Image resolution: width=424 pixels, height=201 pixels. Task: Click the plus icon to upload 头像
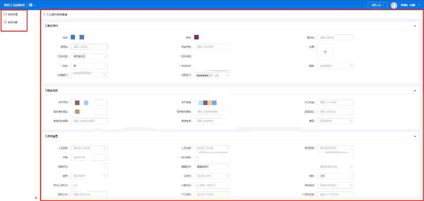325,52
